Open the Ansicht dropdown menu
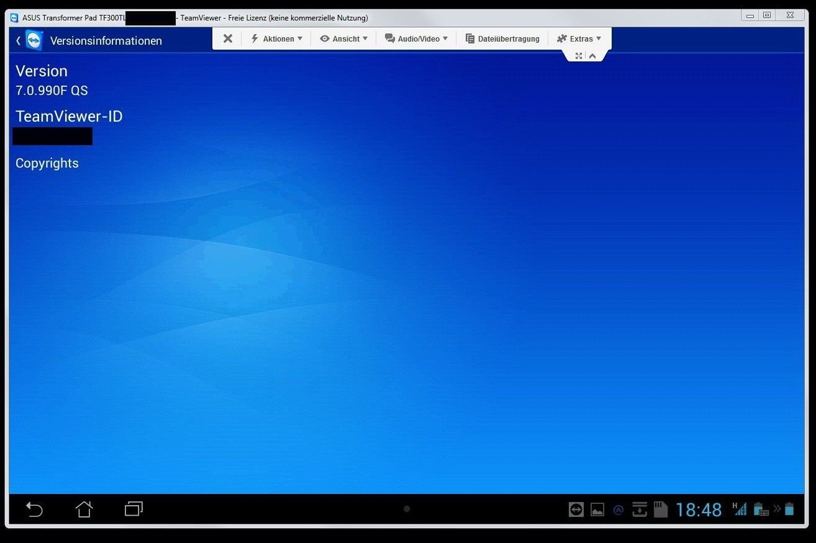Image resolution: width=816 pixels, height=543 pixels. click(x=343, y=38)
